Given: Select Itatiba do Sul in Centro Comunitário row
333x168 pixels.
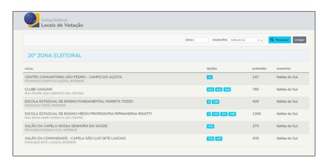Looking at the screenshot, I should click(x=287, y=77).
